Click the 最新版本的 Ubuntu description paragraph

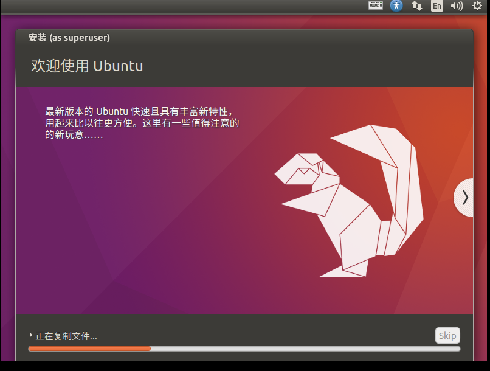(x=142, y=123)
